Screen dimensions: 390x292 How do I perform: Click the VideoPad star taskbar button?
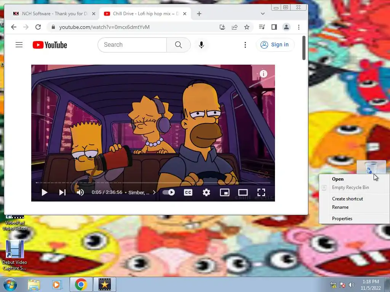pos(105,284)
